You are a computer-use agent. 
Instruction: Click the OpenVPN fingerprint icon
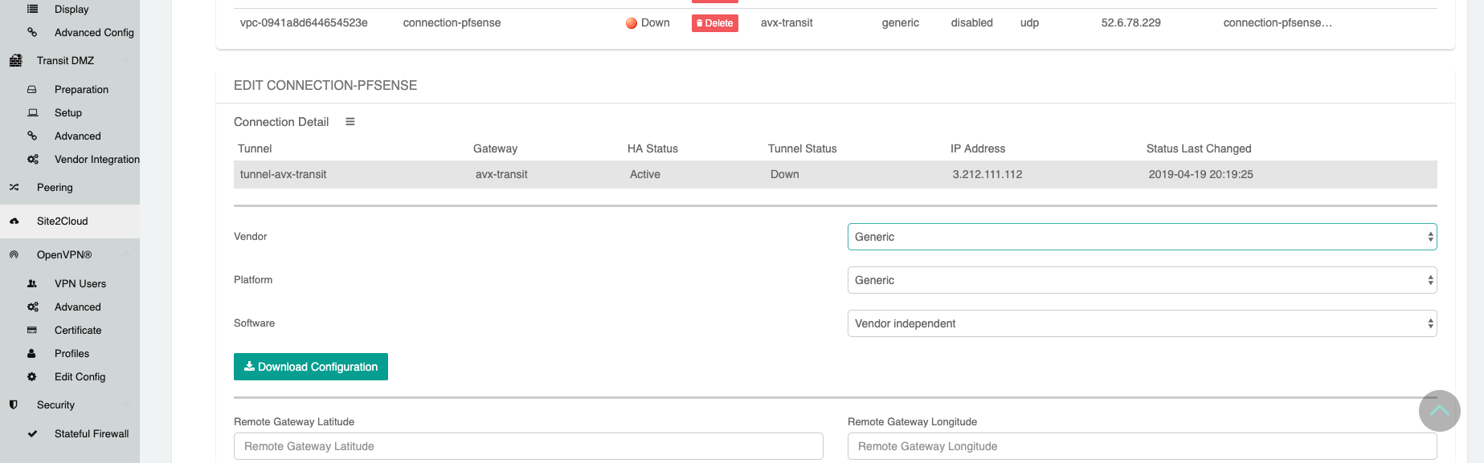(x=14, y=255)
